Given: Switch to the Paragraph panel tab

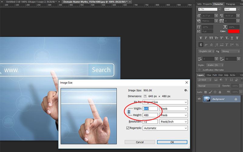Looking at the screenshot, I should [x=231, y=4].
